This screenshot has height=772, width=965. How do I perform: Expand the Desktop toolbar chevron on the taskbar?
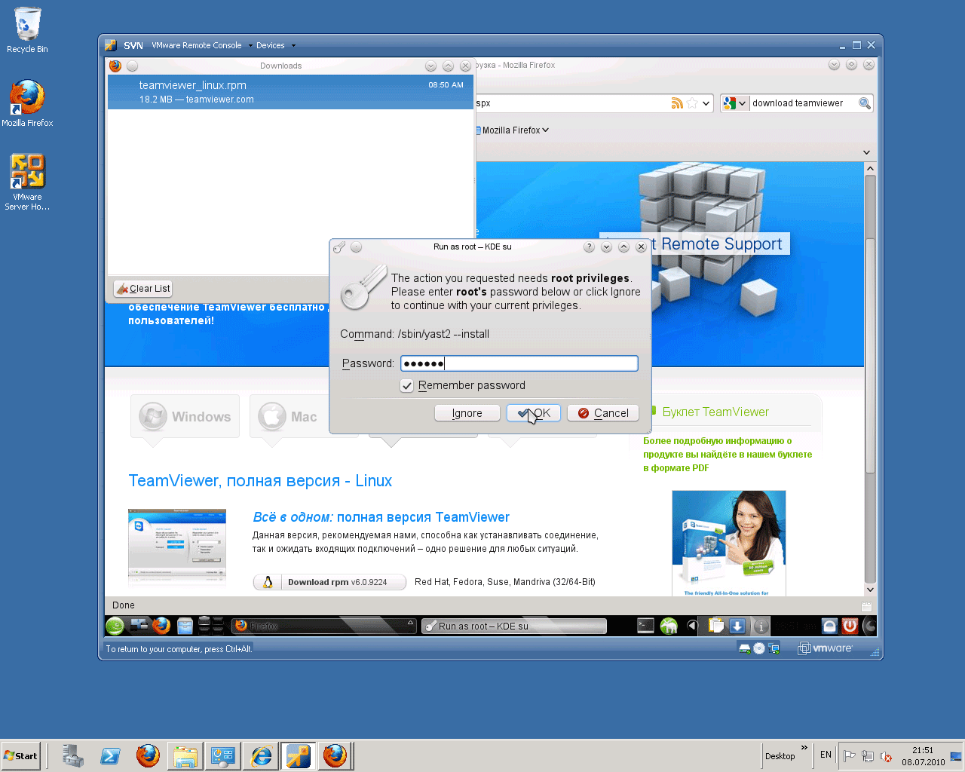click(804, 749)
